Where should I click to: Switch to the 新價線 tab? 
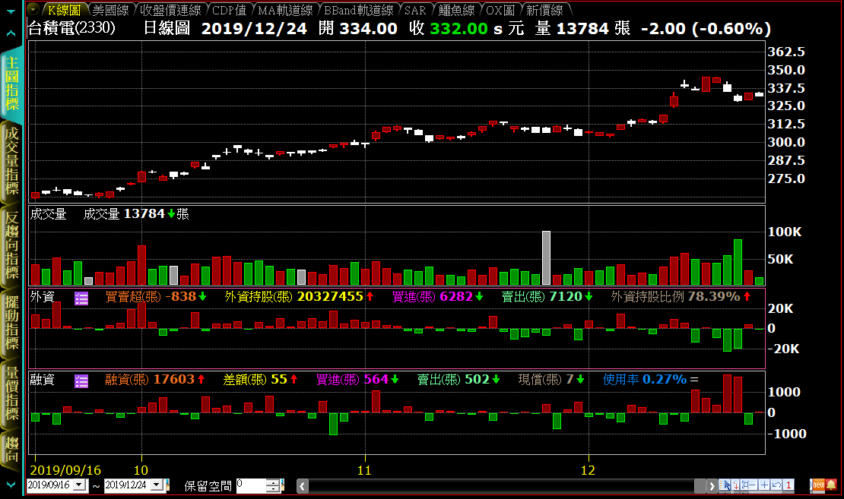[544, 10]
